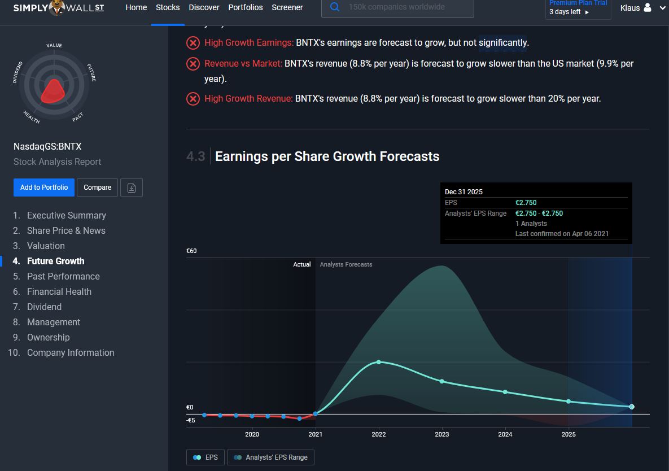Screen dimensions: 669x471
Task: Click the '€2.750 - €2.750' range value
Action: pyautogui.click(x=539, y=213)
